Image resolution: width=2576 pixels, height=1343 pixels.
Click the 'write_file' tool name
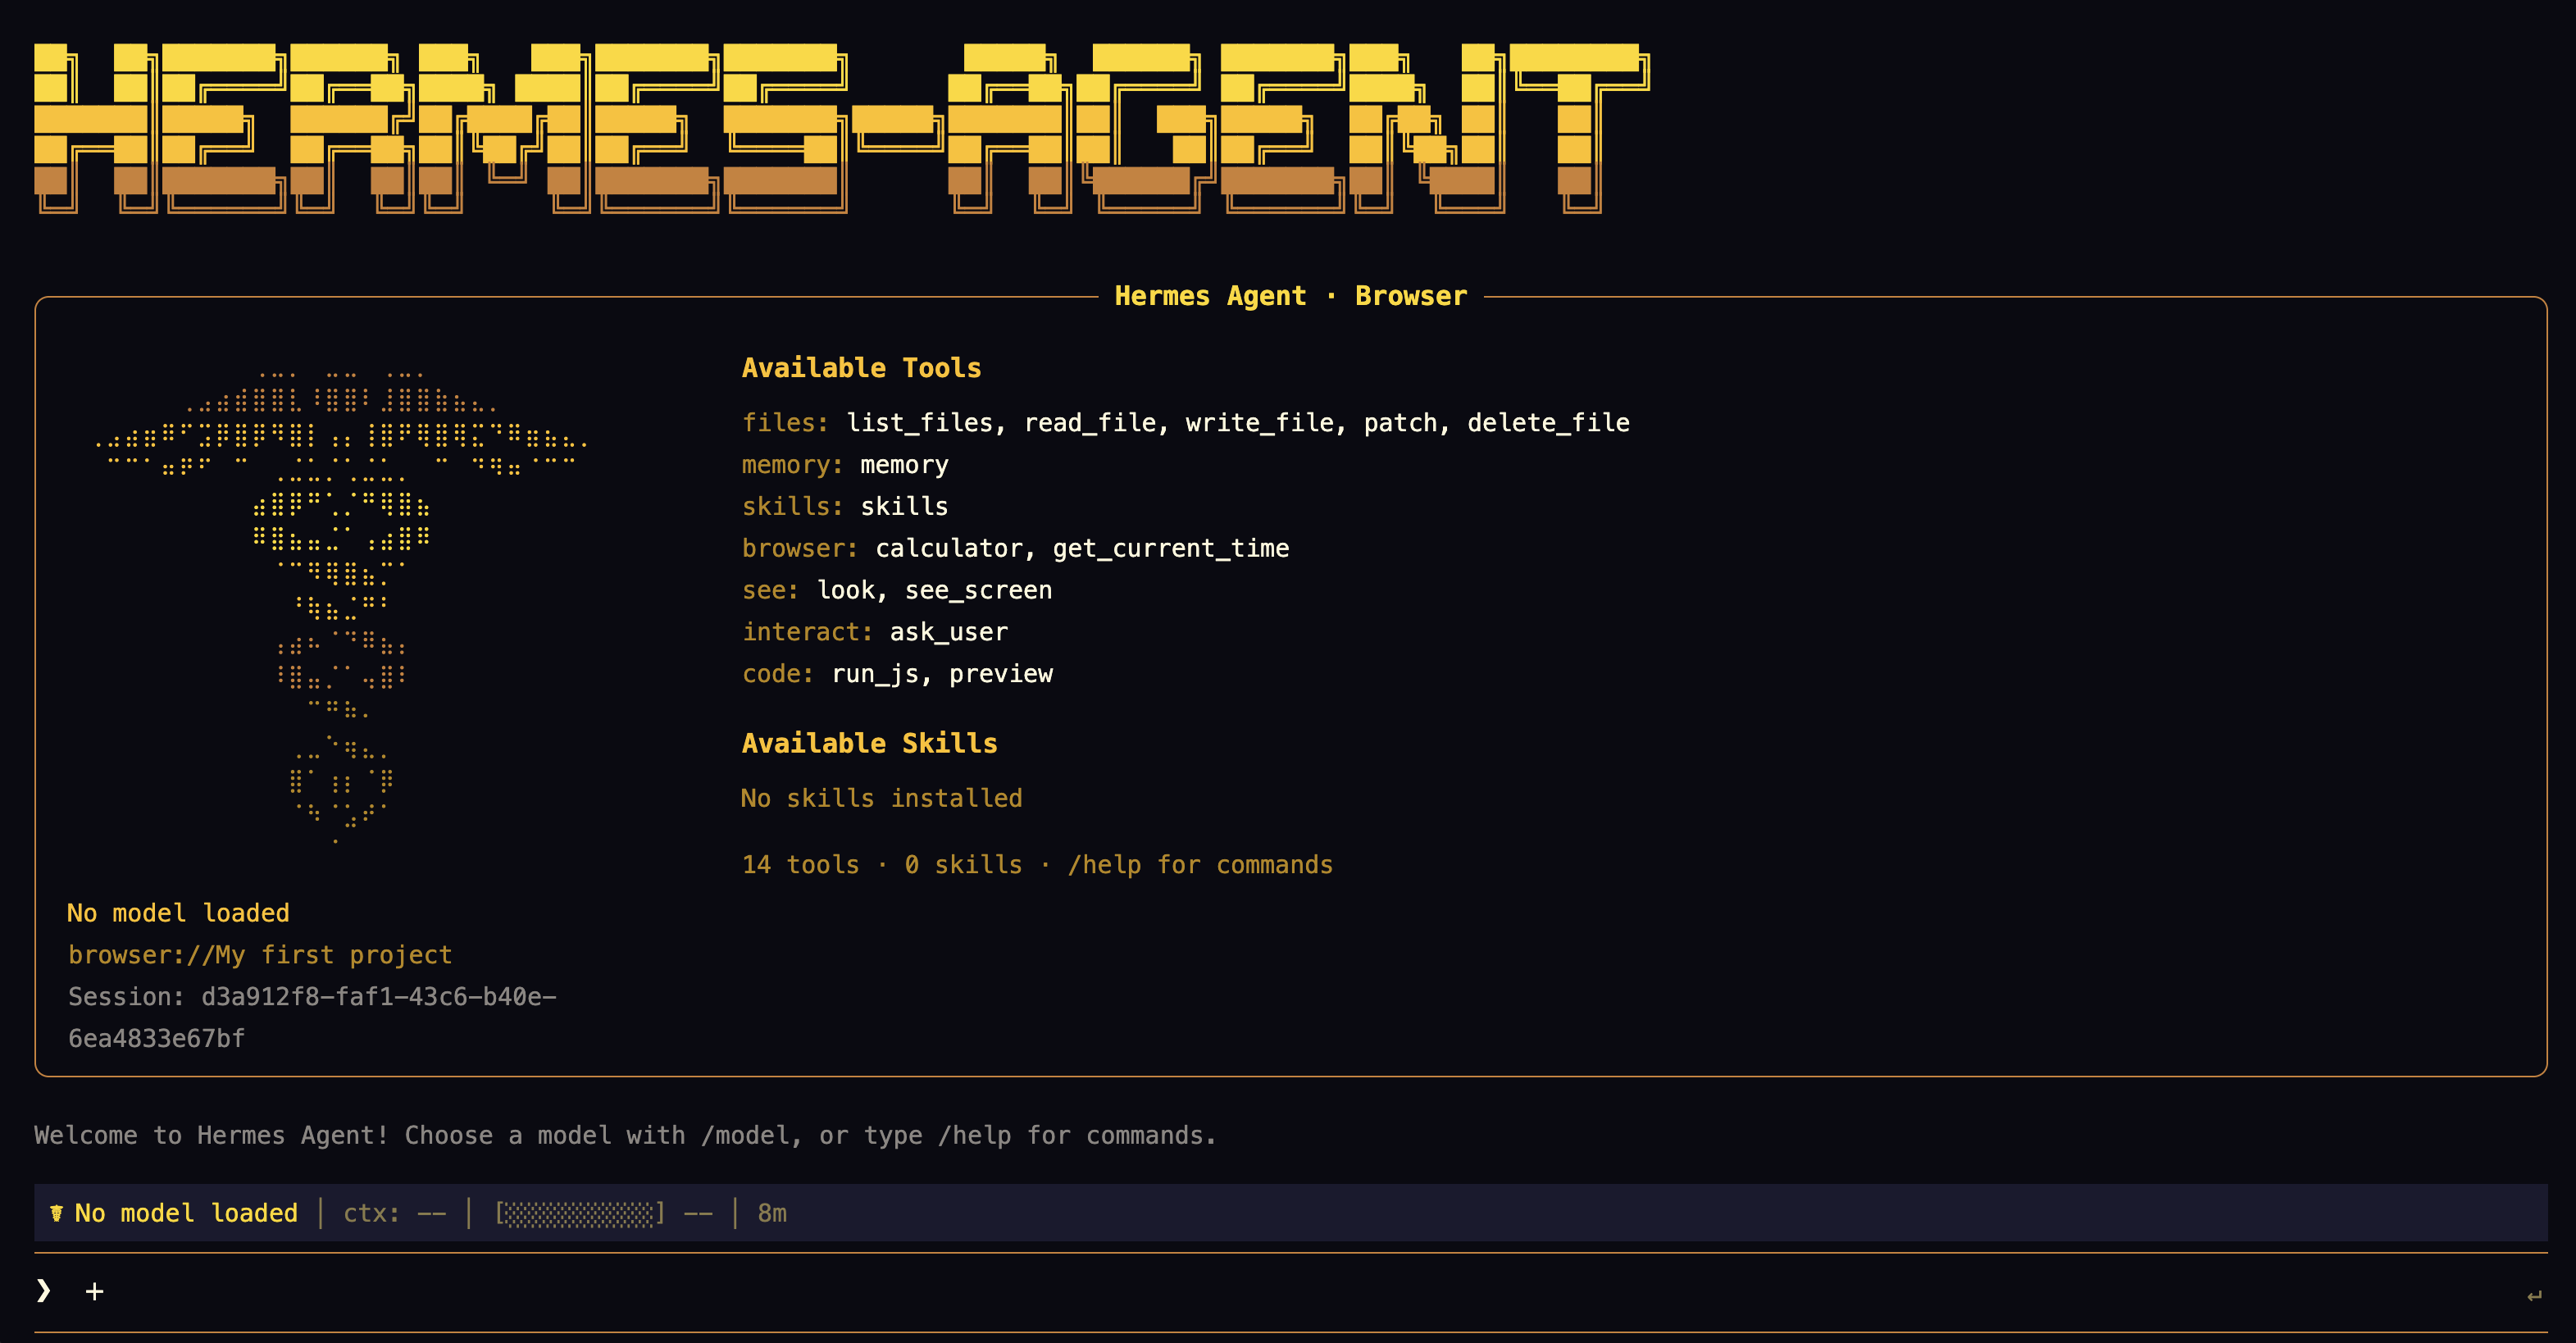click(x=1260, y=423)
